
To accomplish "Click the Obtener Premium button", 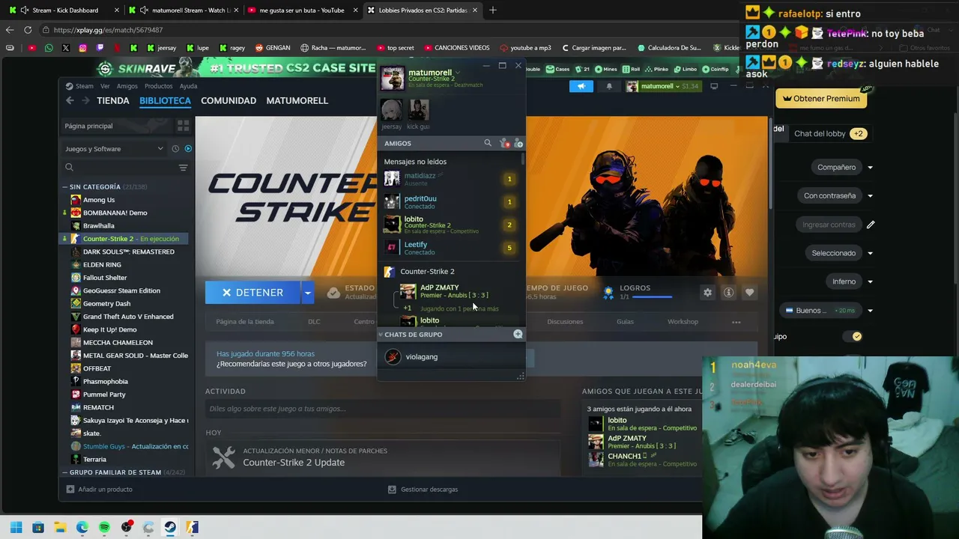I will pyautogui.click(x=821, y=99).
